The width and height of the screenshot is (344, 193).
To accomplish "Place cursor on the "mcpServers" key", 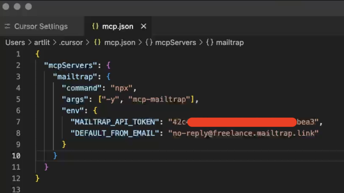I will pyautogui.click(x=70, y=65).
